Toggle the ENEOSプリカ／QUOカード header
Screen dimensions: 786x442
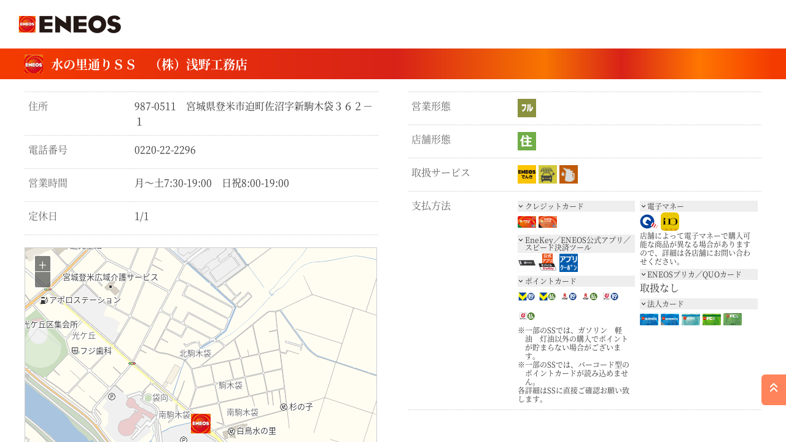coord(698,274)
